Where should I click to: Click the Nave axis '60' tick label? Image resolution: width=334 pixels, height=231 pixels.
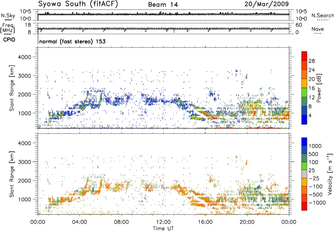point(299,25)
